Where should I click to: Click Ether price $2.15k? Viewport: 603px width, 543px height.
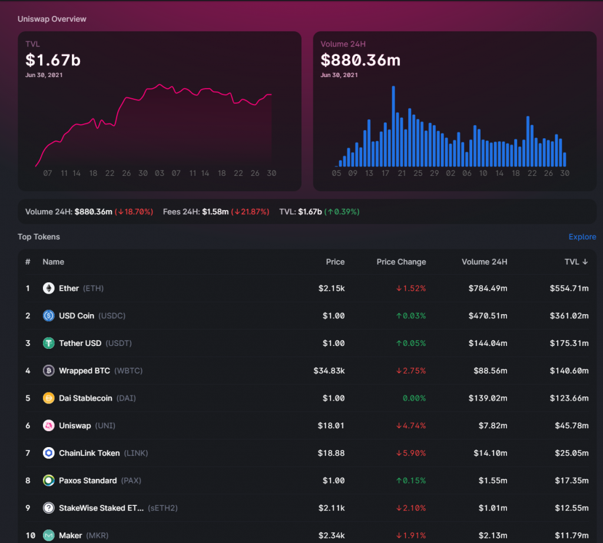(332, 288)
